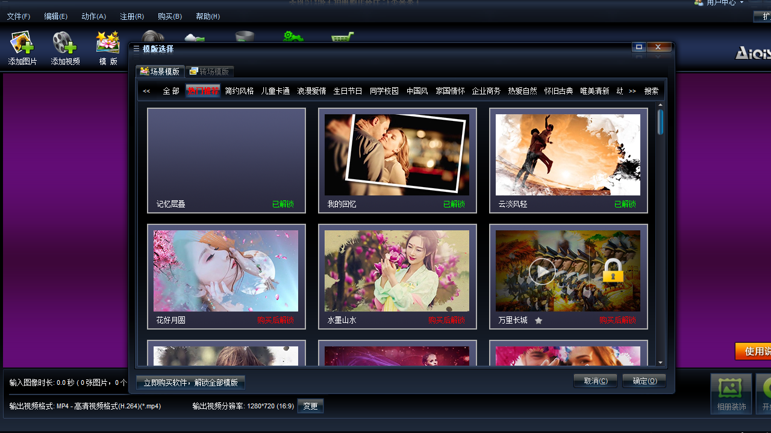Click the shopping cart purchase toolbar icon
Viewport: 771px width, 433px height.
[342, 38]
